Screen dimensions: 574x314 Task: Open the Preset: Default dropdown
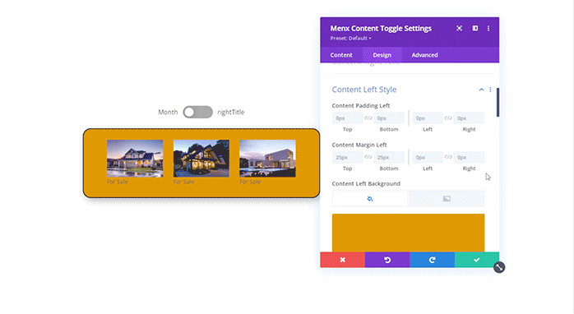pyautogui.click(x=350, y=38)
